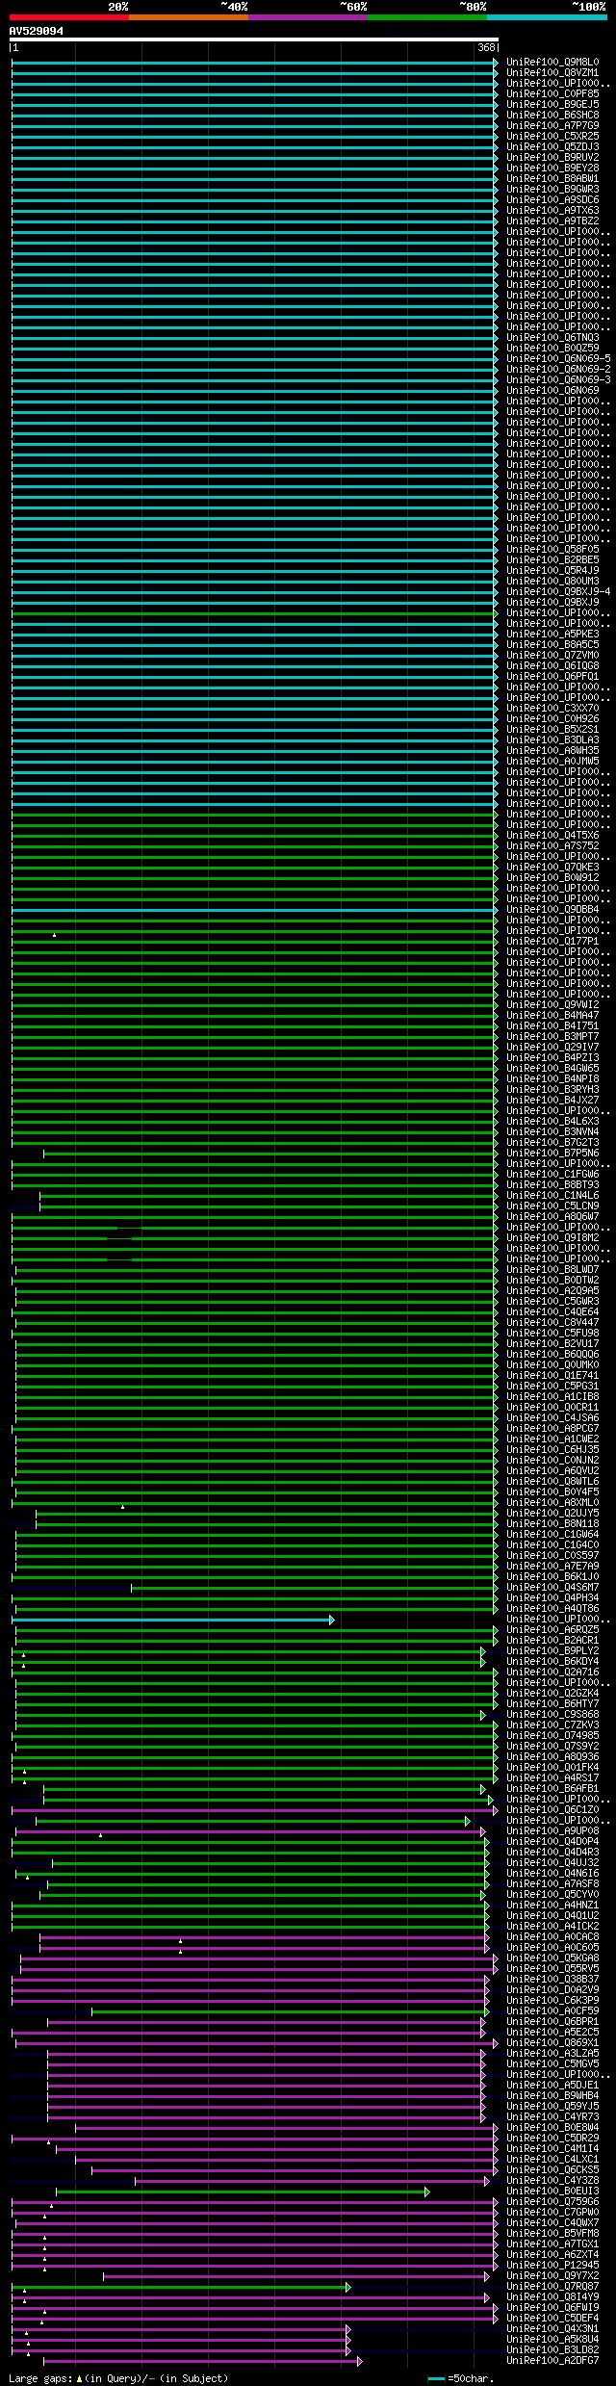Select the UniRef100_C6HJ35 label
The height and width of the screenshot is (2386, 616).
tap(552, 1450)
